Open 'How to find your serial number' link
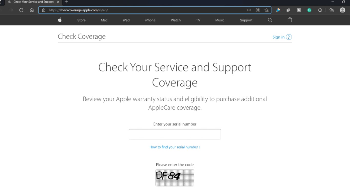 [175, 147]
